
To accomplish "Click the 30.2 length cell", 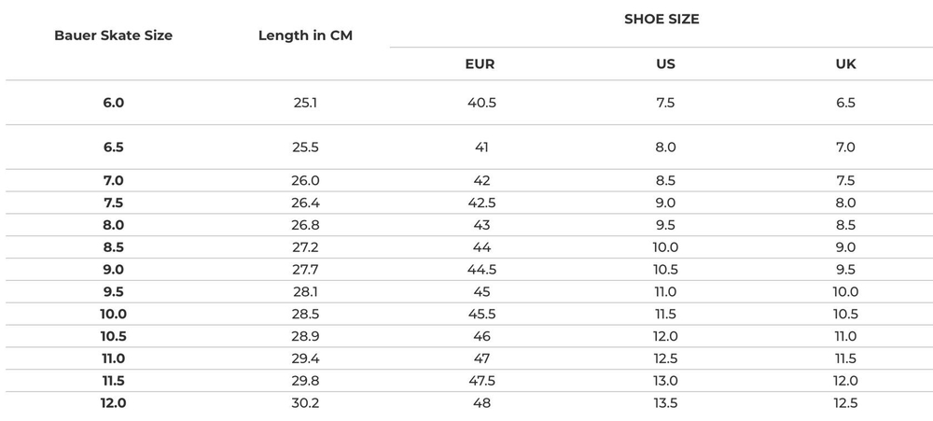I will (x=305, y=403).
